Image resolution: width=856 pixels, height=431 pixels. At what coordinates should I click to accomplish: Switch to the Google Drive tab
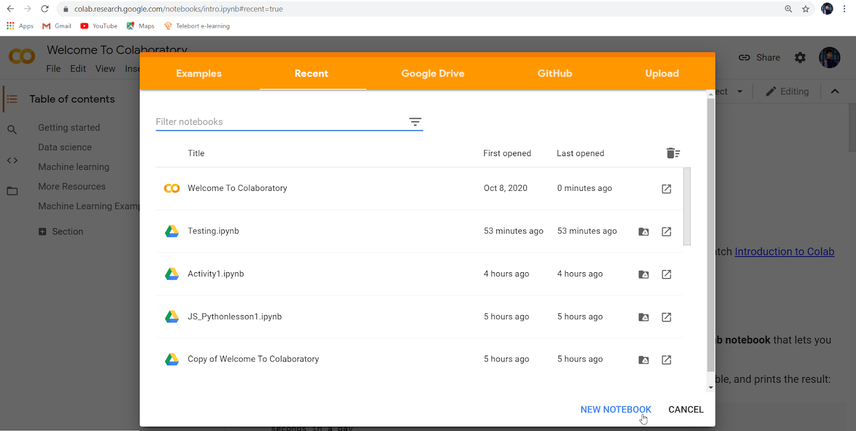[432, 74]
